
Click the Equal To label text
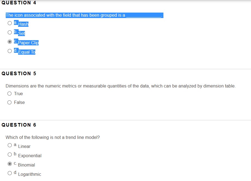[27, 52]
